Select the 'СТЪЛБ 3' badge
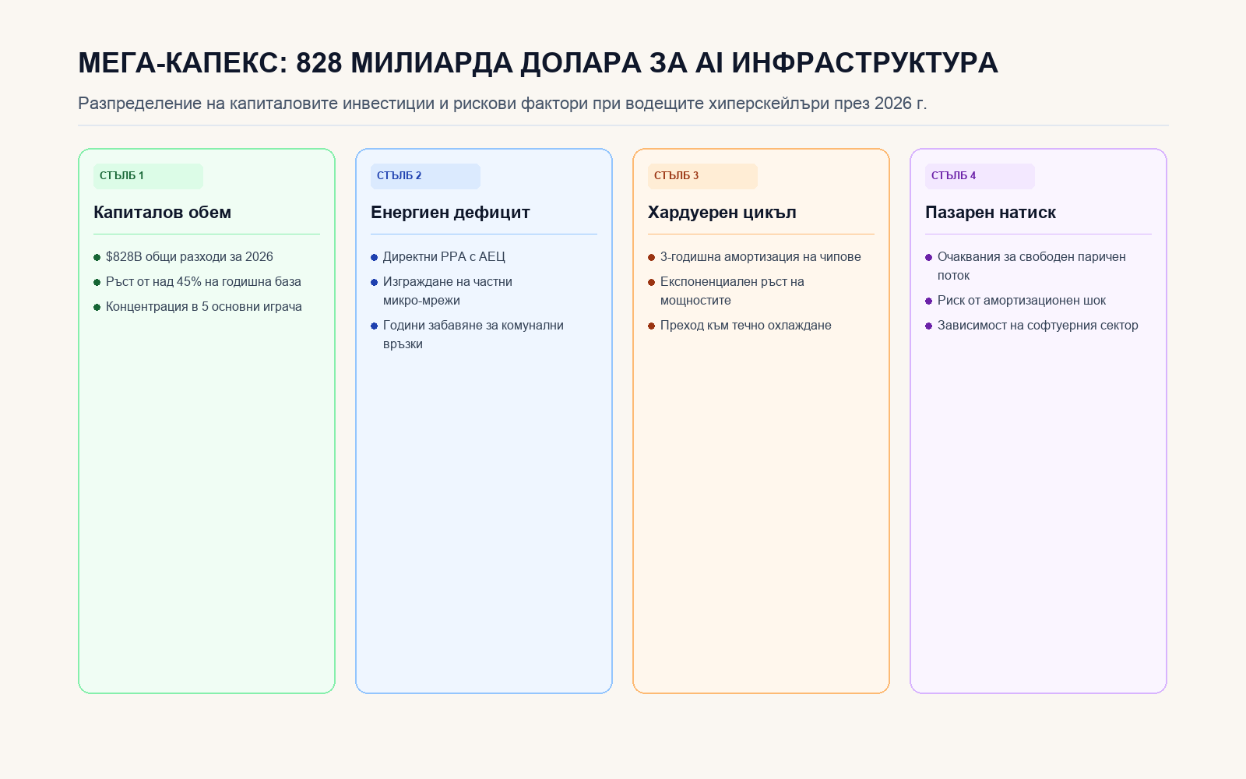Image resolution: width=1246 pixels, height=779 pixels. [x=702, y=176]
